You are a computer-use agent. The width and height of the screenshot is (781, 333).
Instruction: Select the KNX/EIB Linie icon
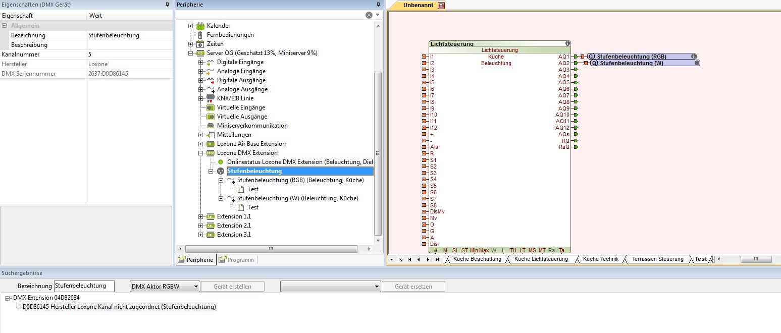(211, 98)
